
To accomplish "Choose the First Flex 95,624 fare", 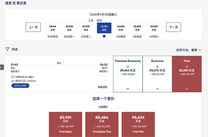I will coord(138,125).
